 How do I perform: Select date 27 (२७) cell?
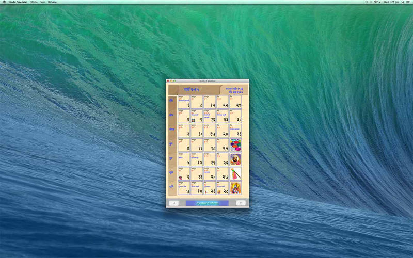(x=223, y=173)
